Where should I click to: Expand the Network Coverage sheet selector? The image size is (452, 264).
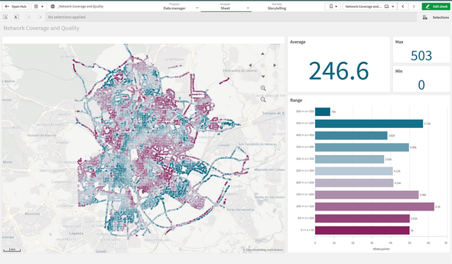(x=370, y=6)
